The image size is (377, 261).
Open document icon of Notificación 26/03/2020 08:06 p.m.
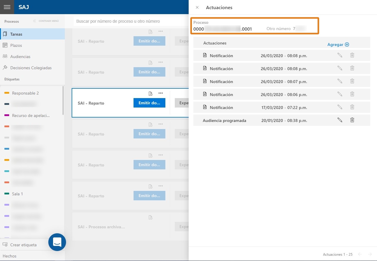point(205,94)
